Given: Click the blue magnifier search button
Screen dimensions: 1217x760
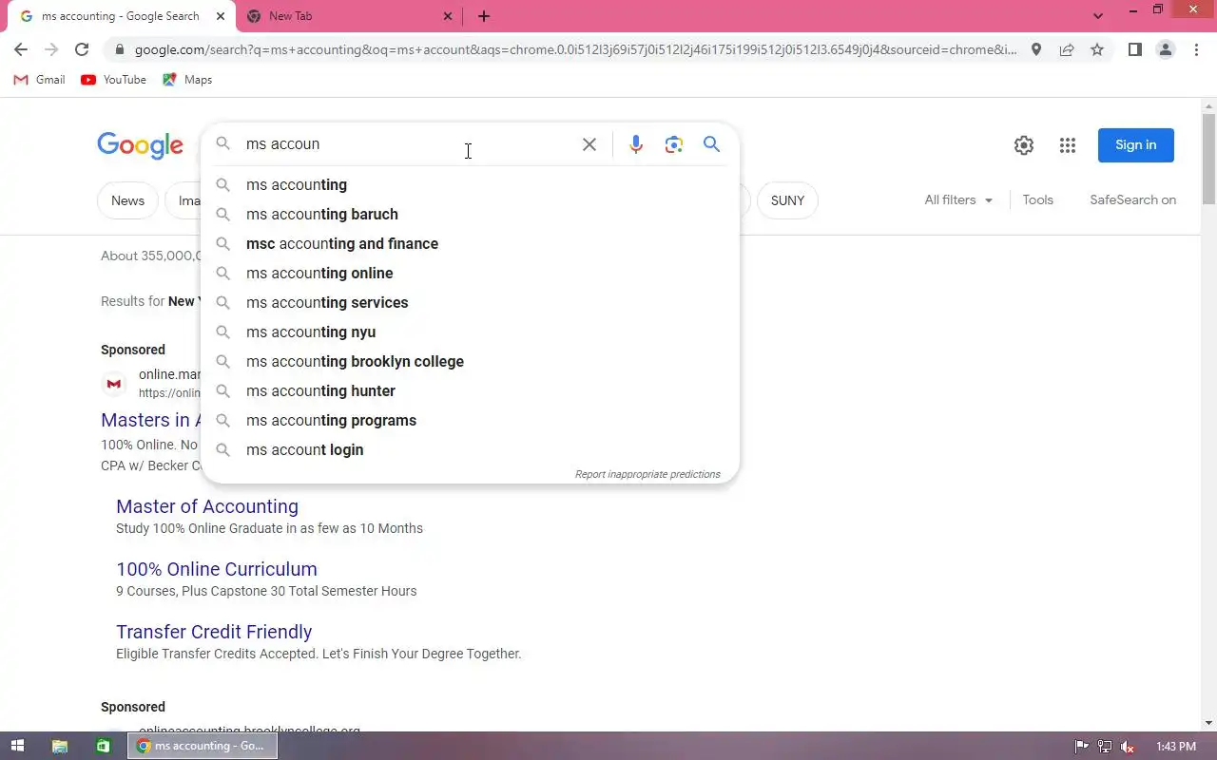Looking at the screenshot, I should (711, 144).
